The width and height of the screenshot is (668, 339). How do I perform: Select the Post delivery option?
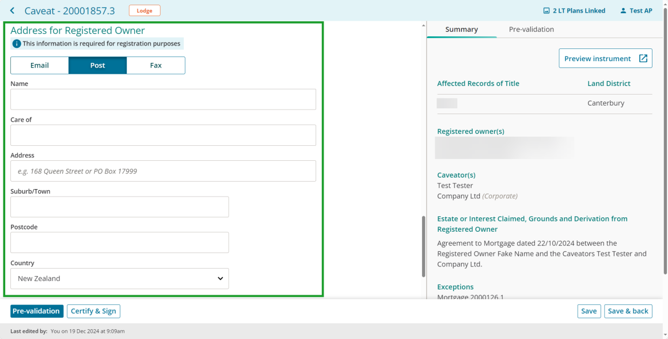[x=97, y=65]
